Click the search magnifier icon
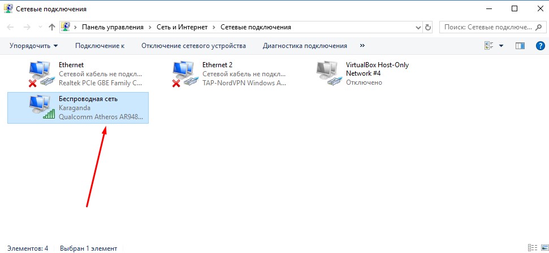This screenshot has width=549, height=253. [x=540, y=27]
